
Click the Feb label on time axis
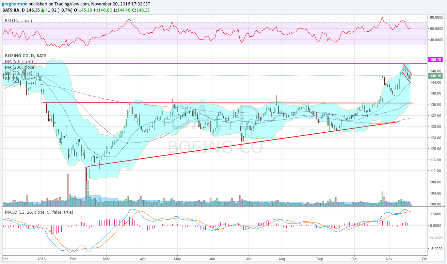click(x=73, y=258)
